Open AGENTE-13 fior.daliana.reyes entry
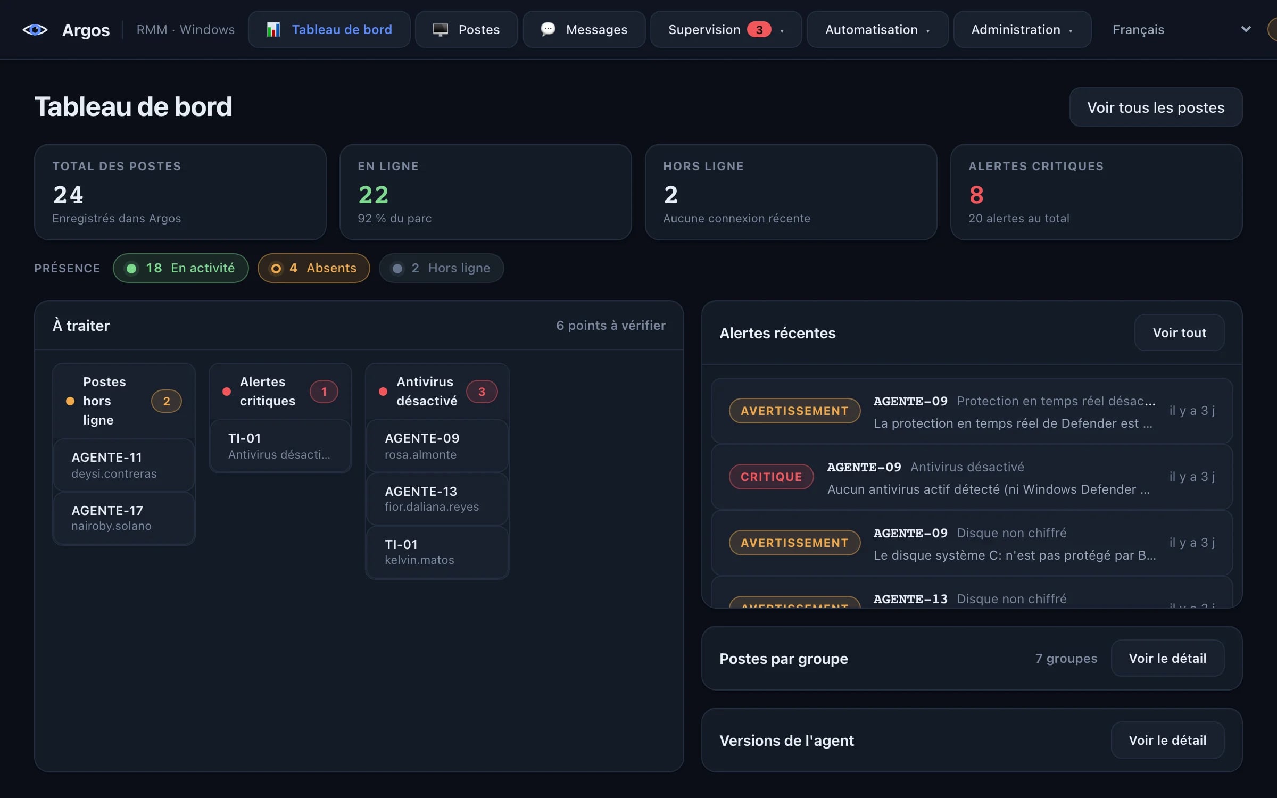Viewport: 1277px width, 798px height. pyautogui.click(x=437, y=498)
